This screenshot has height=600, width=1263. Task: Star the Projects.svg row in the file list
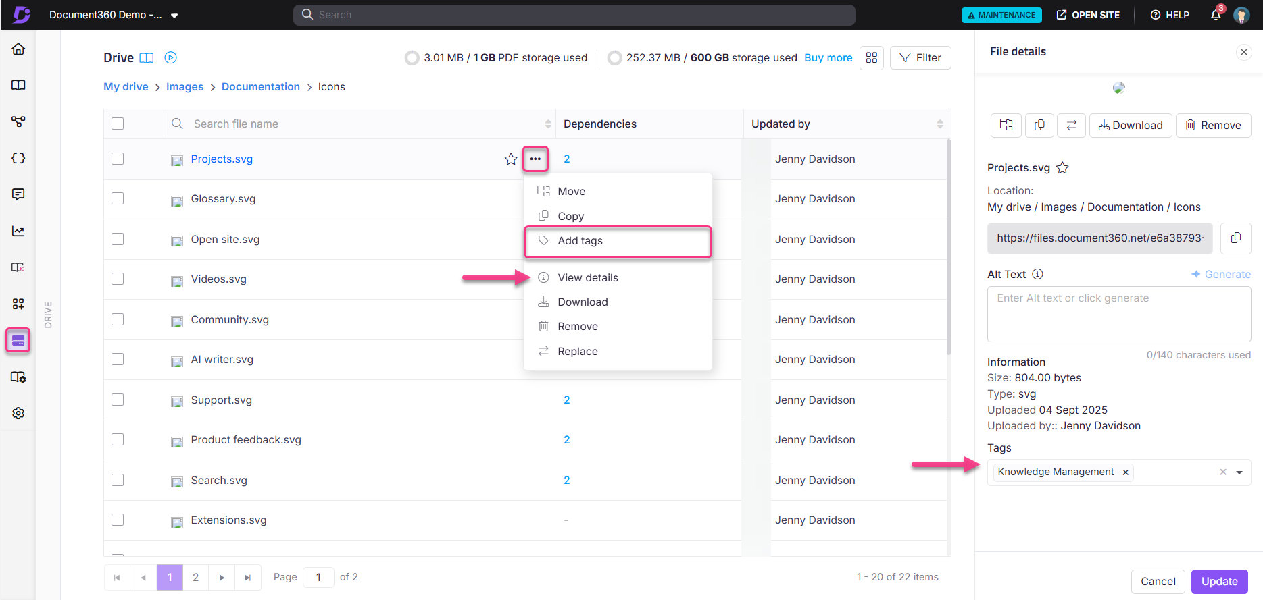511,159
